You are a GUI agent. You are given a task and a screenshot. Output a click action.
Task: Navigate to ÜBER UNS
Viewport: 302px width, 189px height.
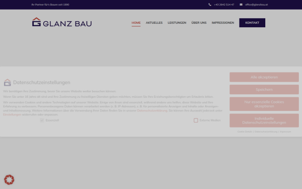pyautogui.click(x=199, y=23)
